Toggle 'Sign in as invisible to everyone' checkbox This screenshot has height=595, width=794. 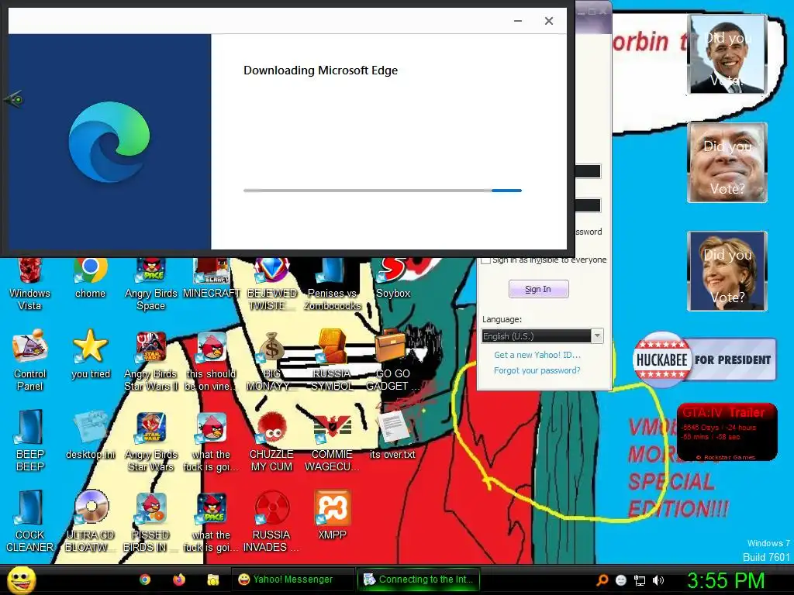[x=485, y=260]
